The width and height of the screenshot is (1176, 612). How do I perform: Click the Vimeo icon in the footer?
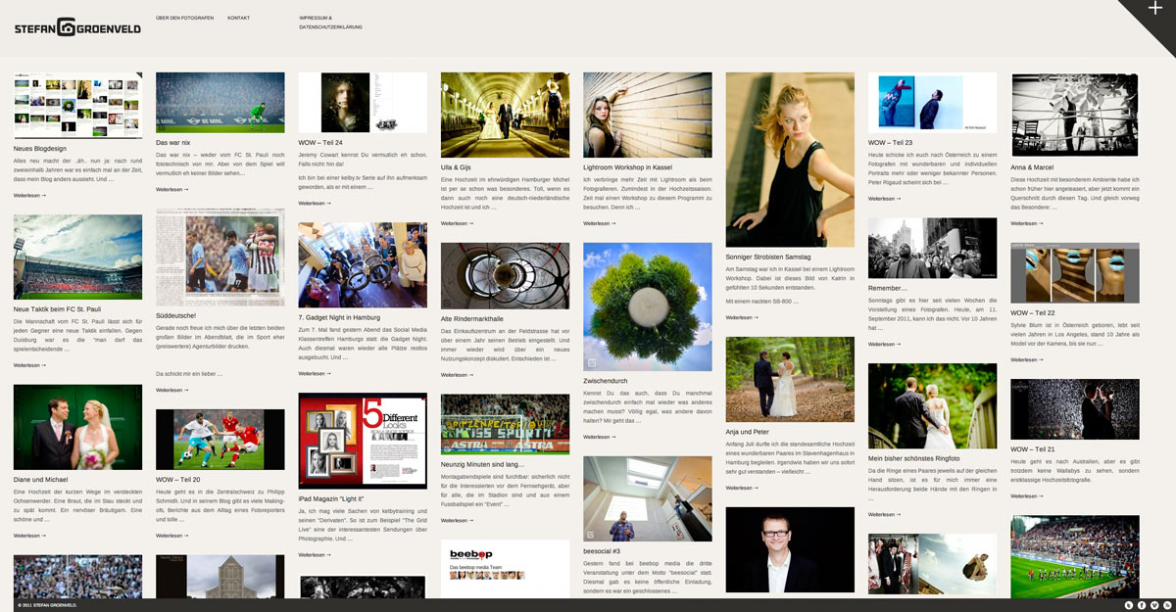point(1154,605)
